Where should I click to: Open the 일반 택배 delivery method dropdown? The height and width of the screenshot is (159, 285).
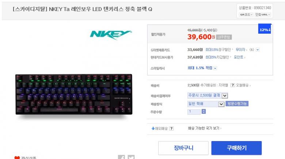point(206,104)
